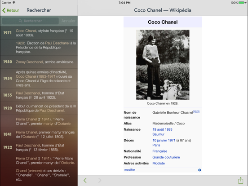Tap the Mademoiselle / Coco alias value
Screen dimensions: 248x186
(x=168, y=124)
